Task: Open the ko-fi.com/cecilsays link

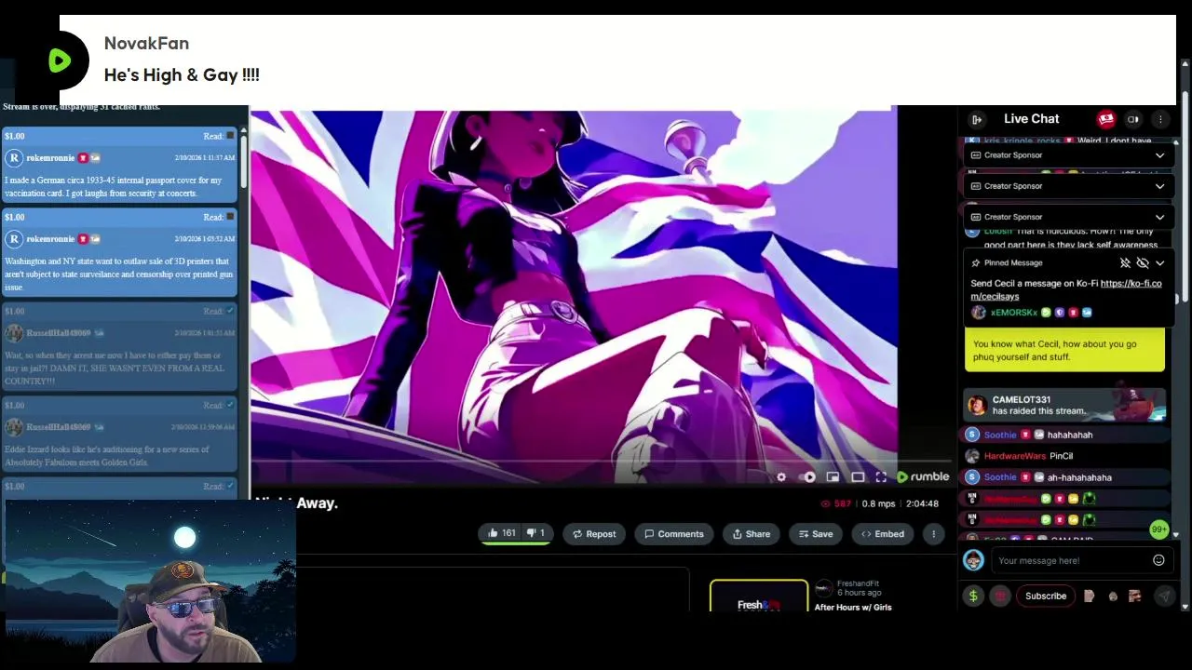Action: [x=1066, y=289]
